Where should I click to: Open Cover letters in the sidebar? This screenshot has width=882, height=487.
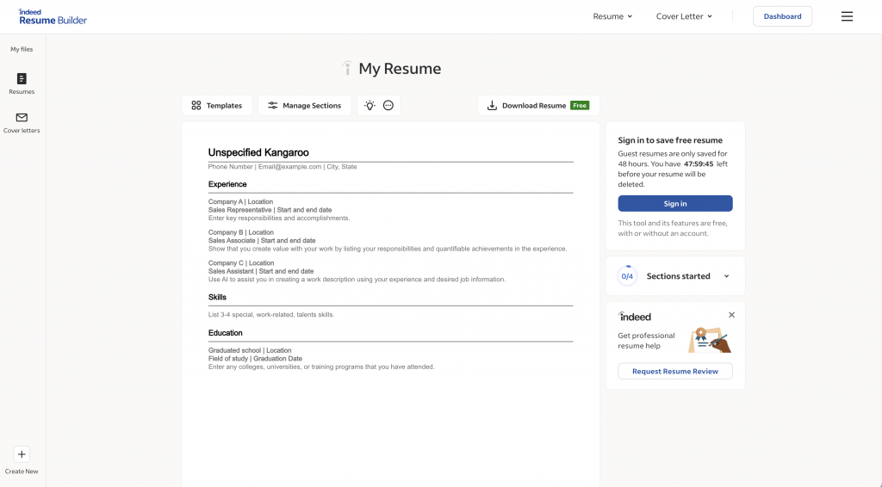[22, 122]
